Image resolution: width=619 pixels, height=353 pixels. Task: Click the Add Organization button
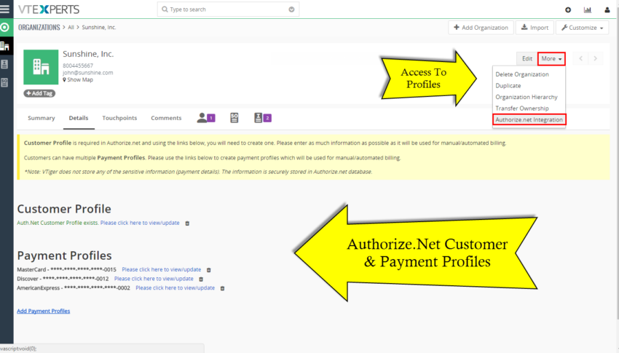pyautogui.click(x=481, y=28)
